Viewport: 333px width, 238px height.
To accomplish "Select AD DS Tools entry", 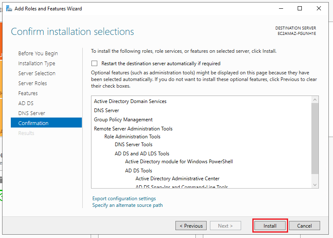I will pos(138,171).
